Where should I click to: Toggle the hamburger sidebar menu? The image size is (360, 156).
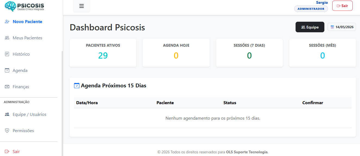click(x=82, y=6)
